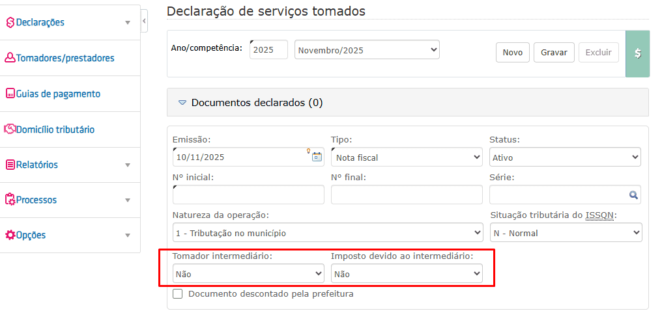Click the Tomadores/prestadores person icon

pos(10,58)
